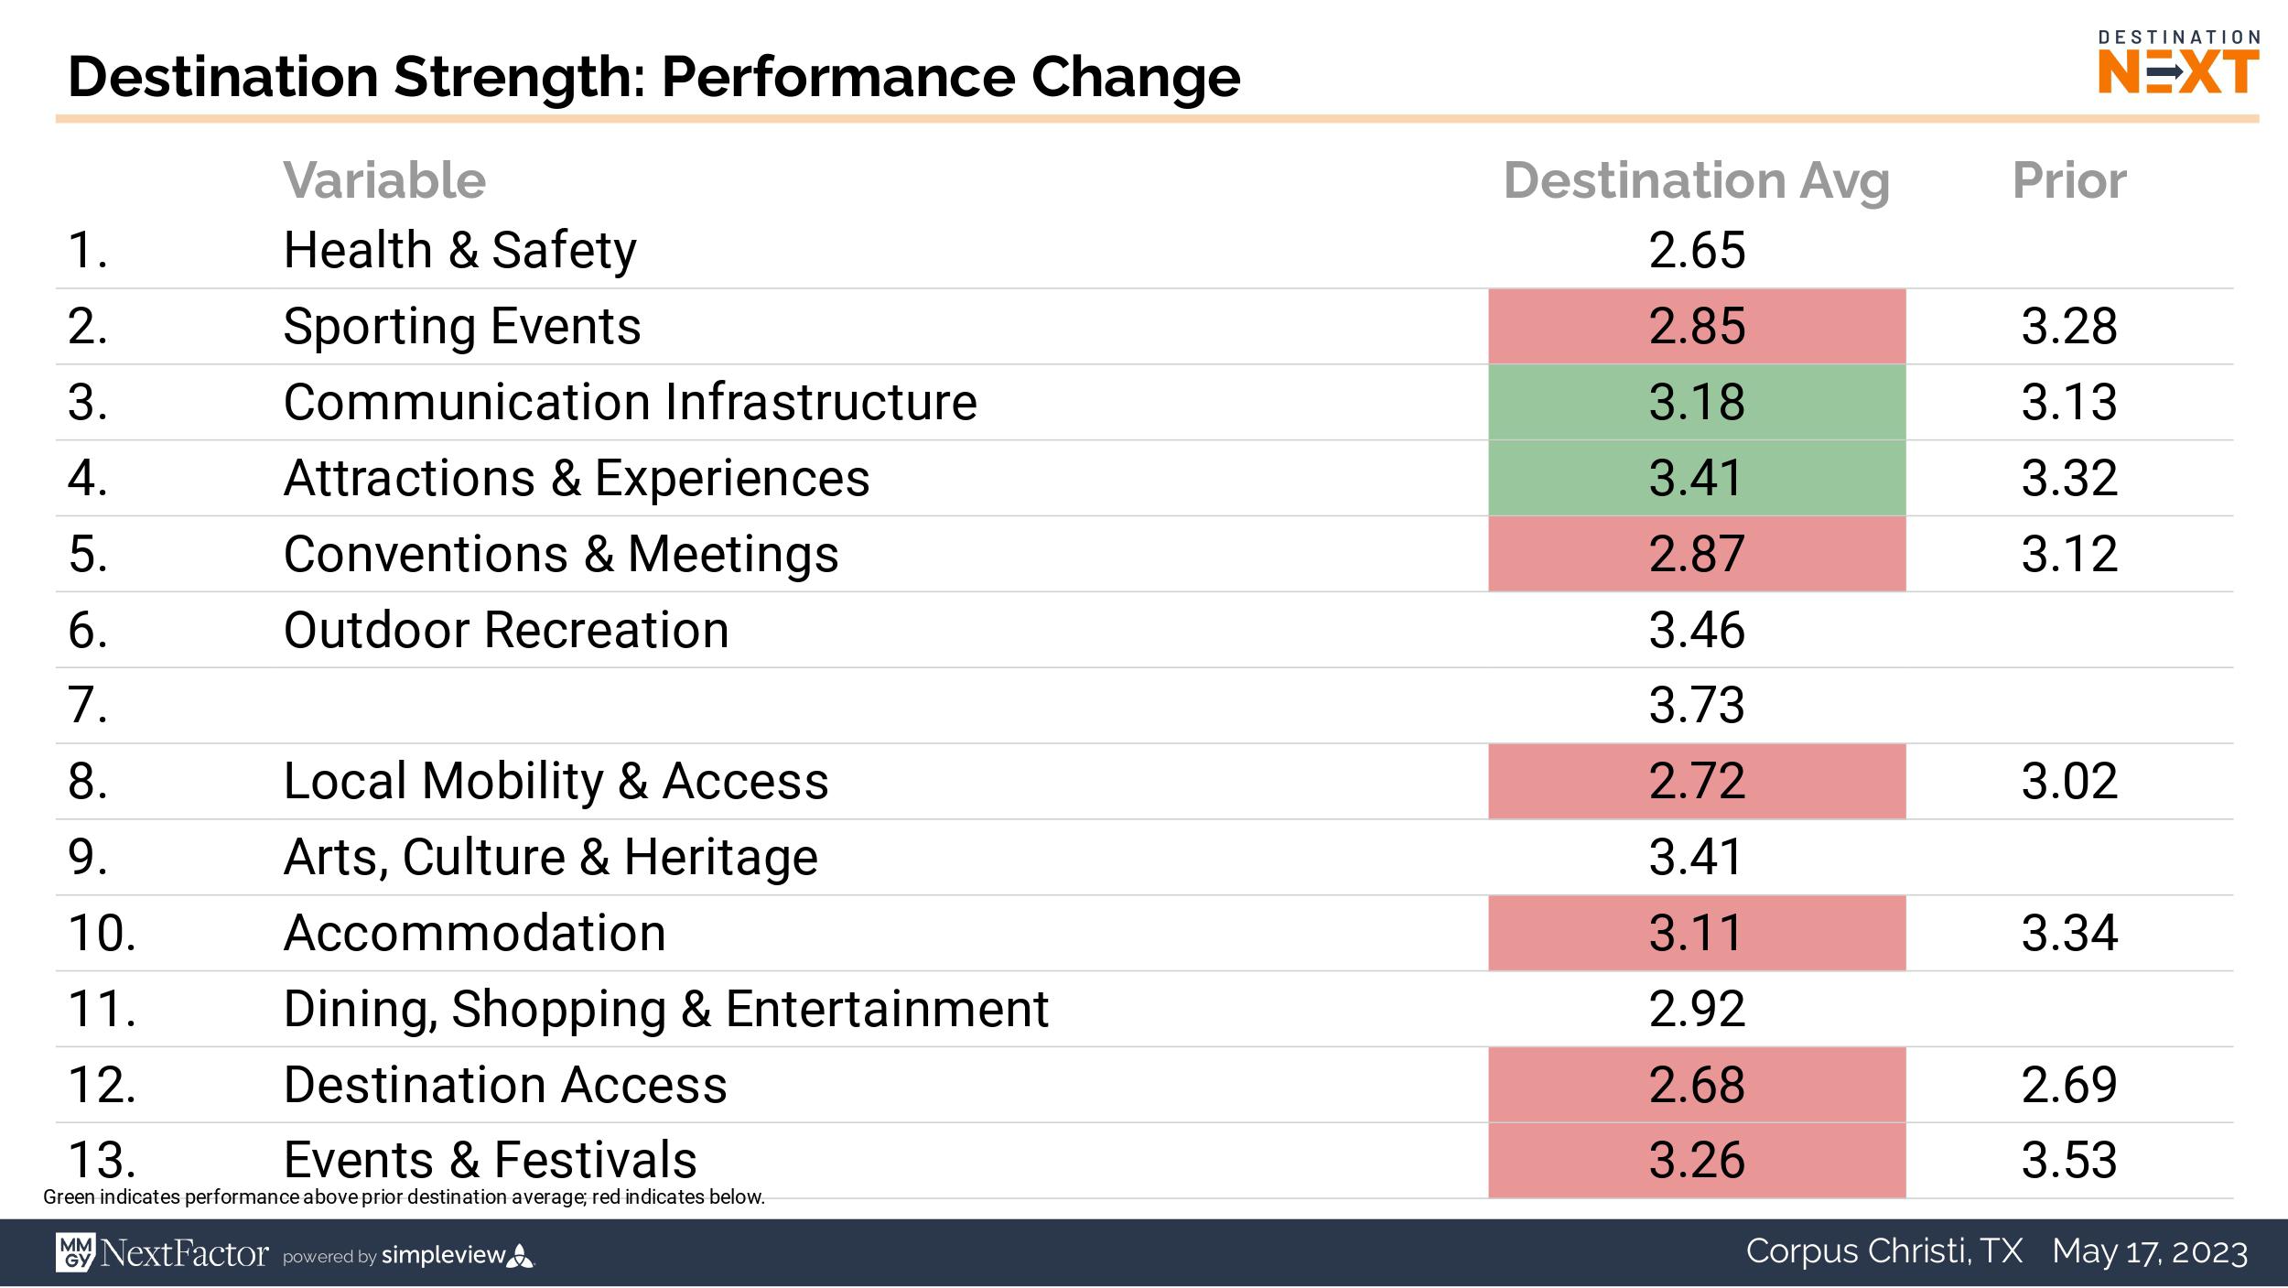Viewport: 2288px width, 1288px height.
Task: Click the Prior column header
Action: [2068, 179]
